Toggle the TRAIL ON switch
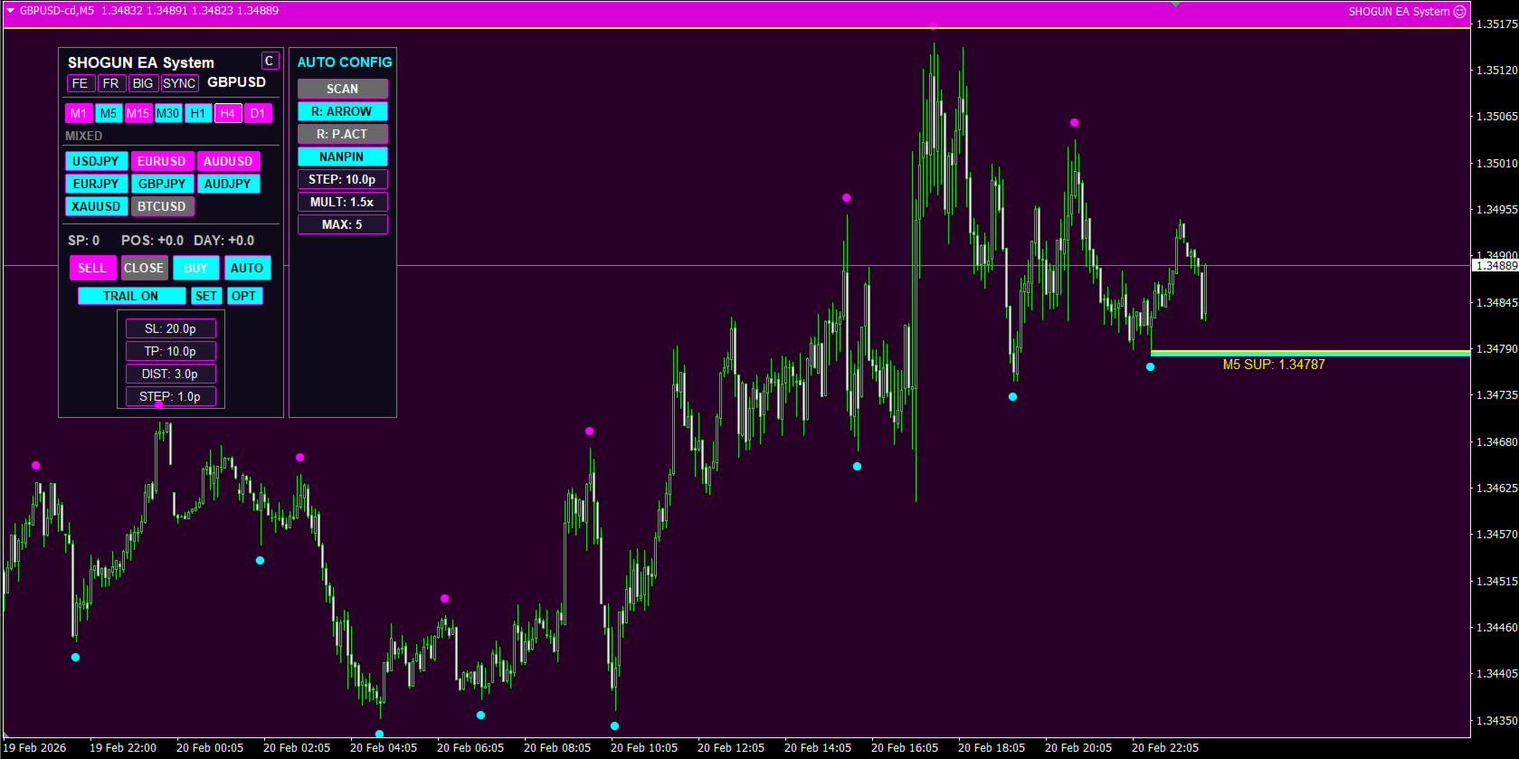This screenshot has height=759, width=1519. click(x=131, y=296)
